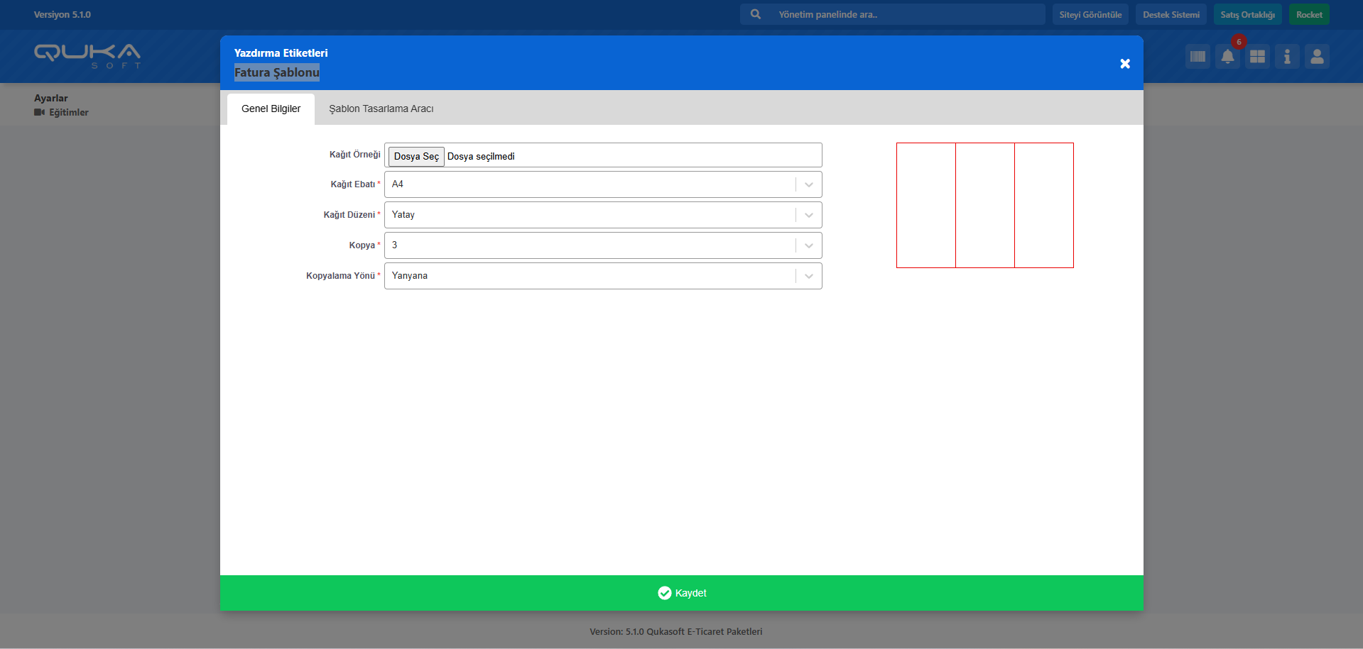This screenshot has width=1363, height=649.
Task: Click the barcode icon in header
Action: 1198,57
